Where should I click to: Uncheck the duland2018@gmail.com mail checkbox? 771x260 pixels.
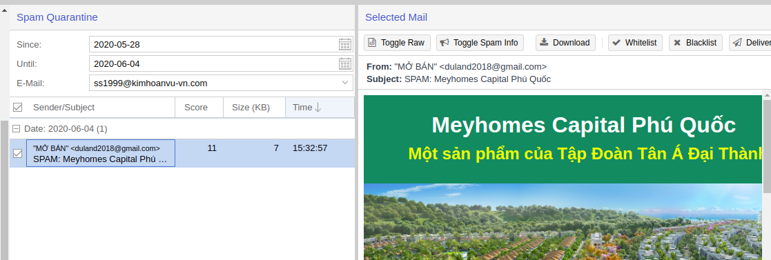18,153
